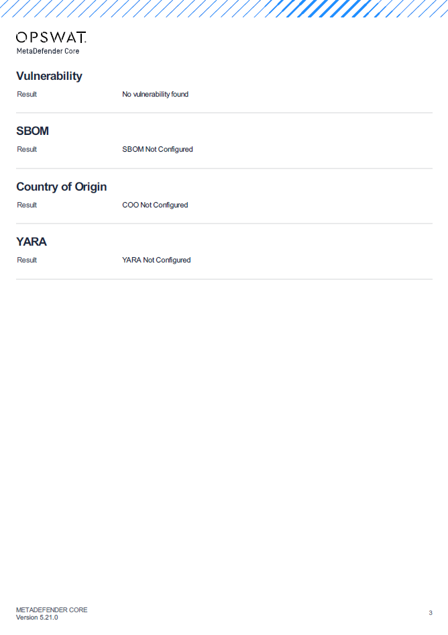Image resolution: width=448 pixels, height=635 pixels.
Task: Click the Result label under Country of Origin
Action: coord(27,205)
